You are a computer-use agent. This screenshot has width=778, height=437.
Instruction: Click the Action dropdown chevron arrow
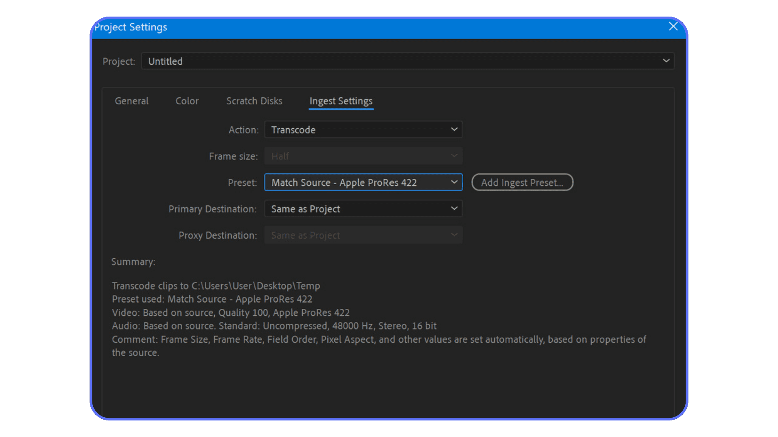click(x=454, y=129)
